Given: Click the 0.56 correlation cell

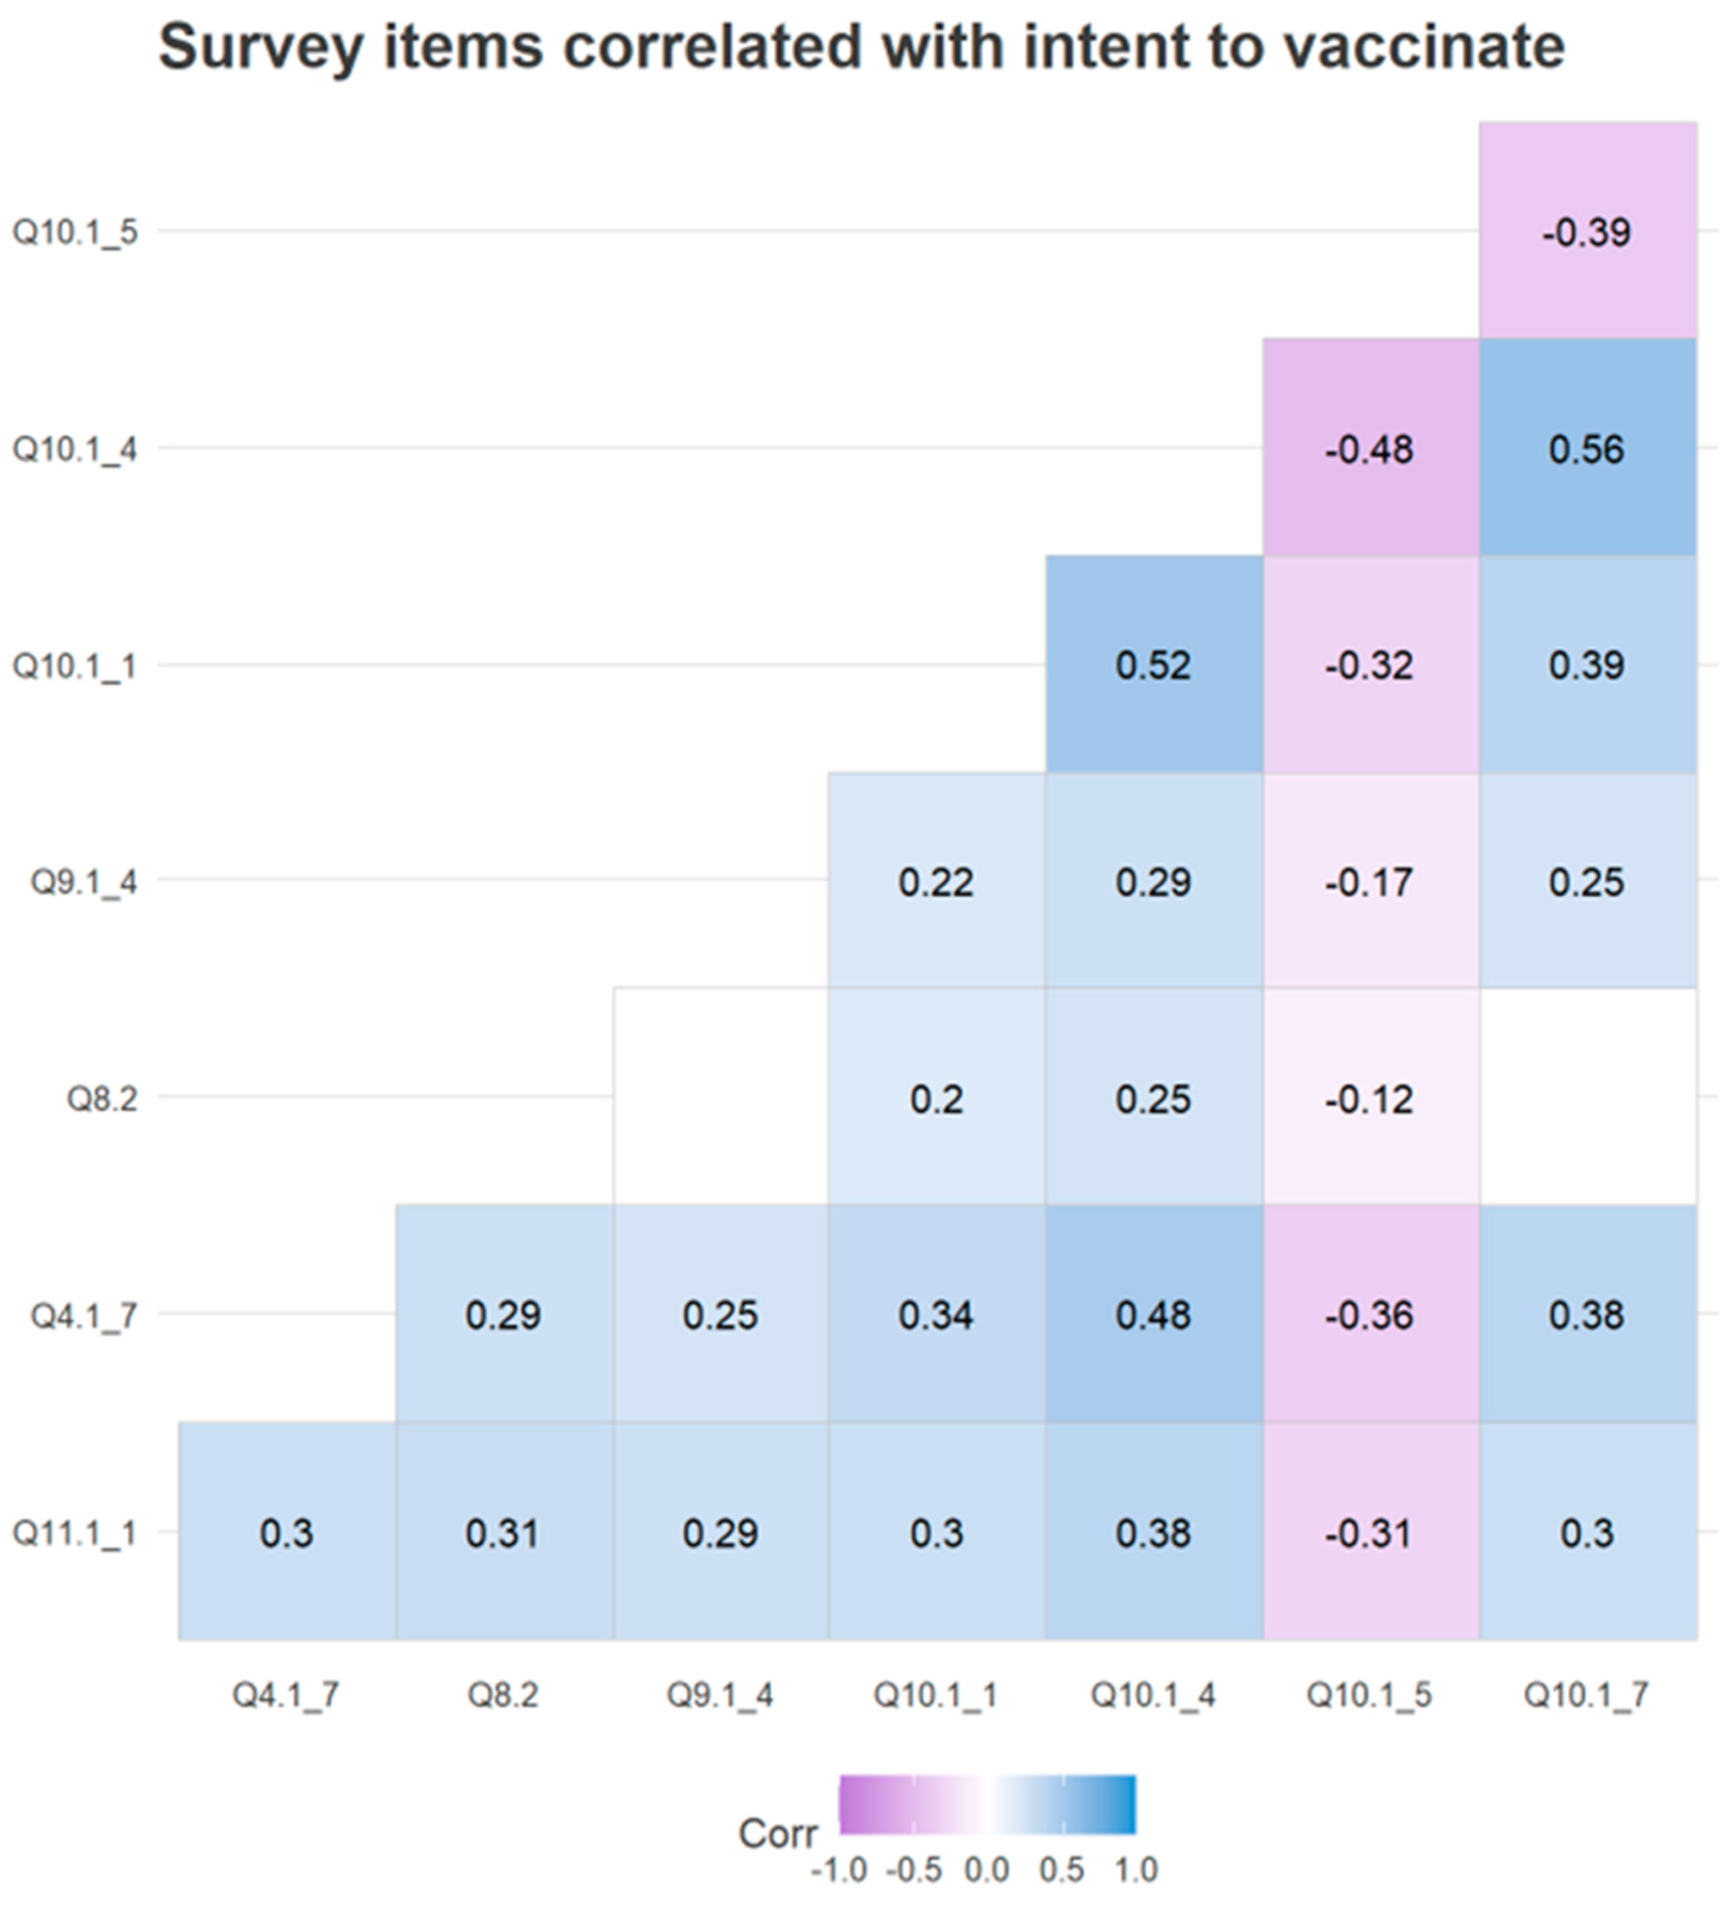Looking at the screenshot, I should click(1587, 448).
